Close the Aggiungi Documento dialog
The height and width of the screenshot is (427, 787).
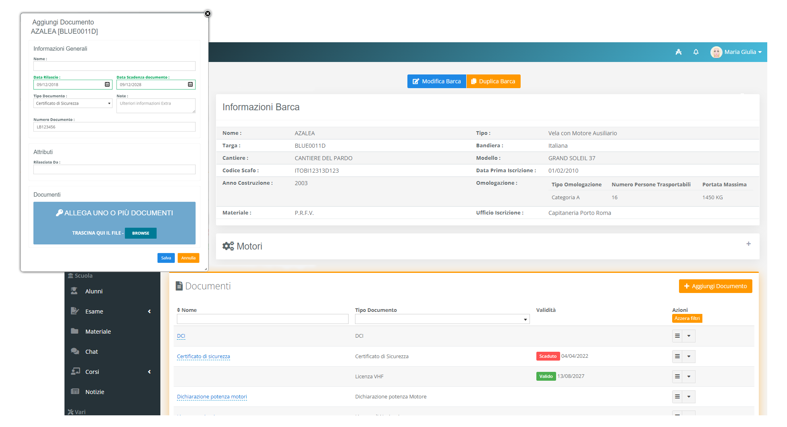coord(208,14)
